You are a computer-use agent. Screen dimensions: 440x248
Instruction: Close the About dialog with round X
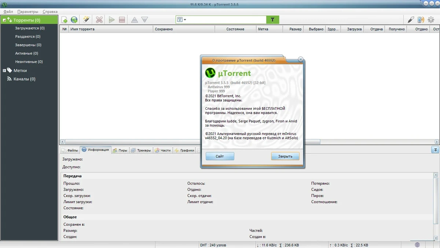click(x=301, y=59)
